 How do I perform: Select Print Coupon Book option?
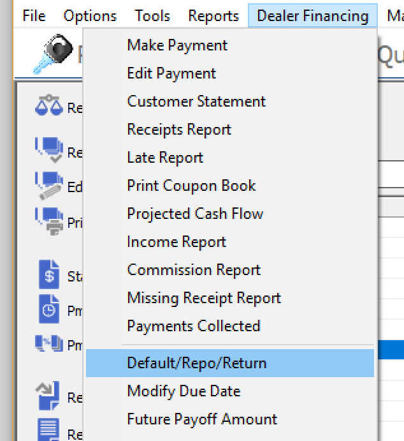point(191,186)
